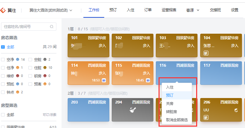
Task: Select room card 103
Action: [x=177, y=46]
